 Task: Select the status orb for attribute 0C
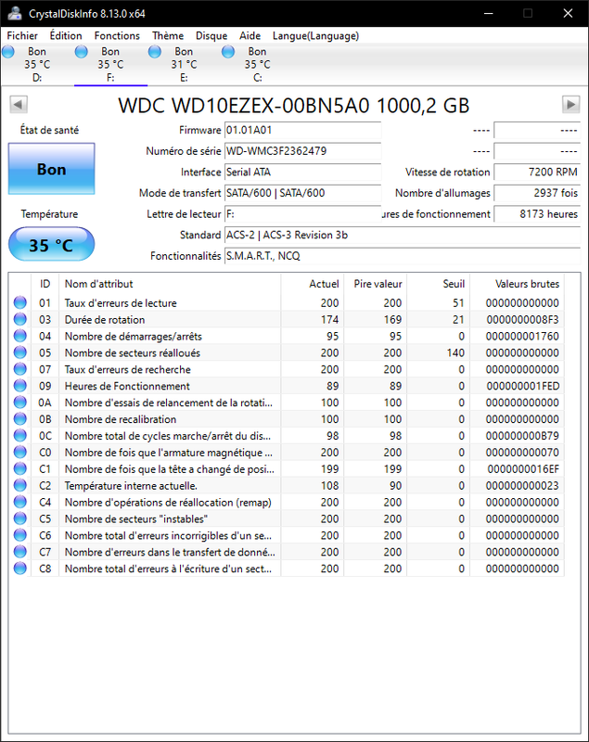point(19,435)
